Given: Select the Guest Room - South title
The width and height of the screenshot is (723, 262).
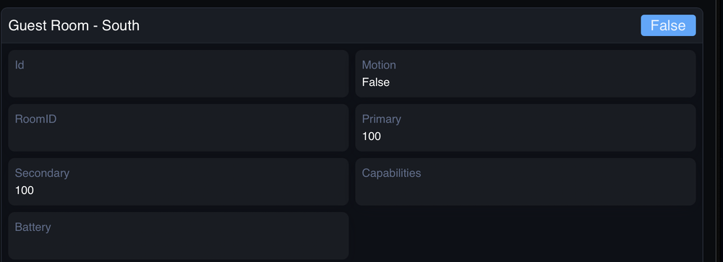Looking at the screenshot, I should pyautogui.click(x=74, y=25).
